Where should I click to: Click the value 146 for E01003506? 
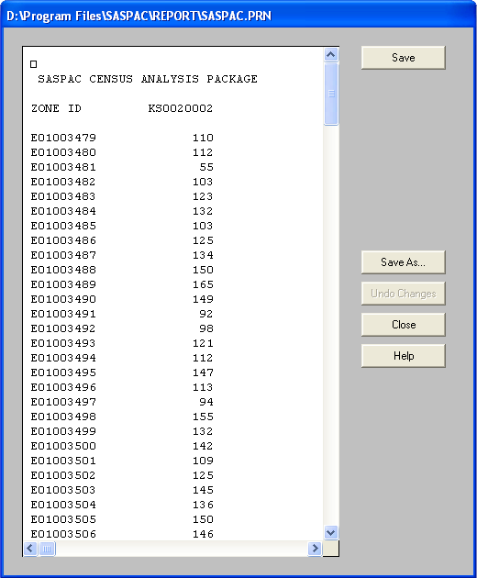(203, 534)
